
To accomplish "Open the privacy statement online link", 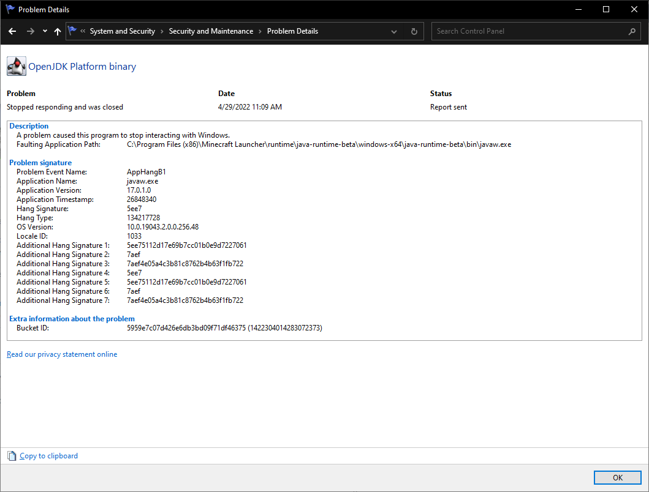I will coord(62,354).
